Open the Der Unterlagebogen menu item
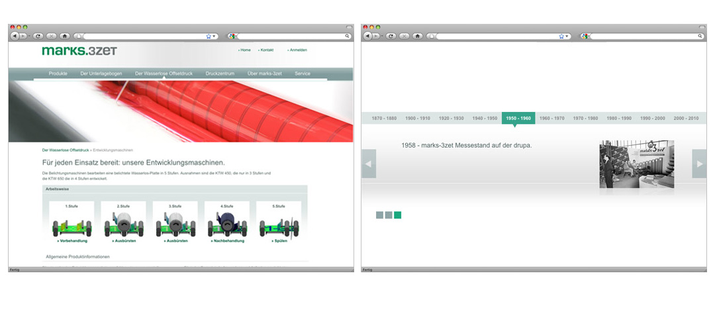 pyautogui.click(x=101, y=74)
